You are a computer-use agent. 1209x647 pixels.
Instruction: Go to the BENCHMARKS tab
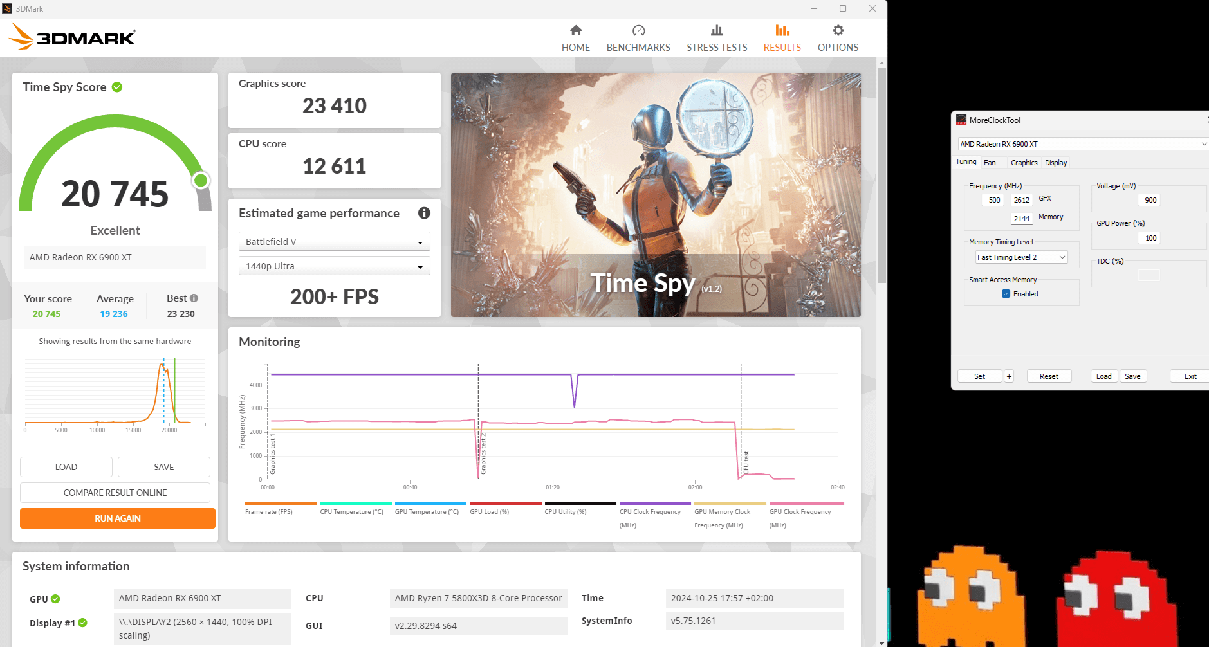638,39
